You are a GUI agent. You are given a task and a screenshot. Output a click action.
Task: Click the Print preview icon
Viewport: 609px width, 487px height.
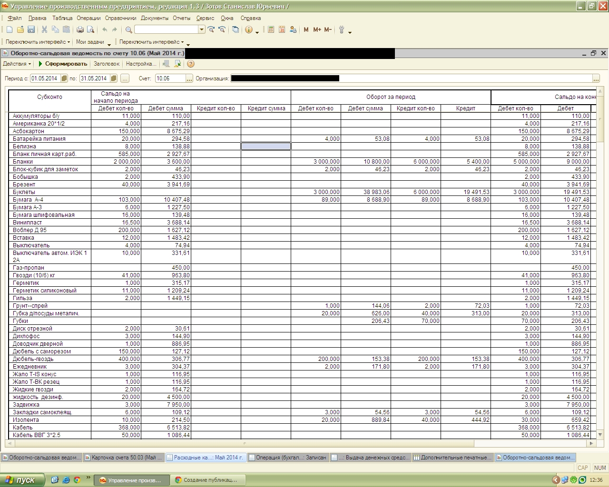90,29
